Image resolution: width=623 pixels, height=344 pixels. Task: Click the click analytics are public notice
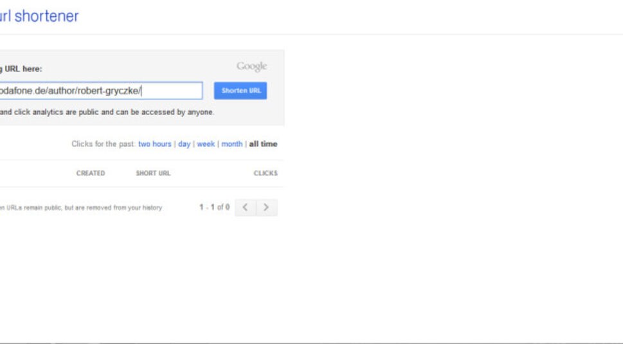click(x=106, y=112)
